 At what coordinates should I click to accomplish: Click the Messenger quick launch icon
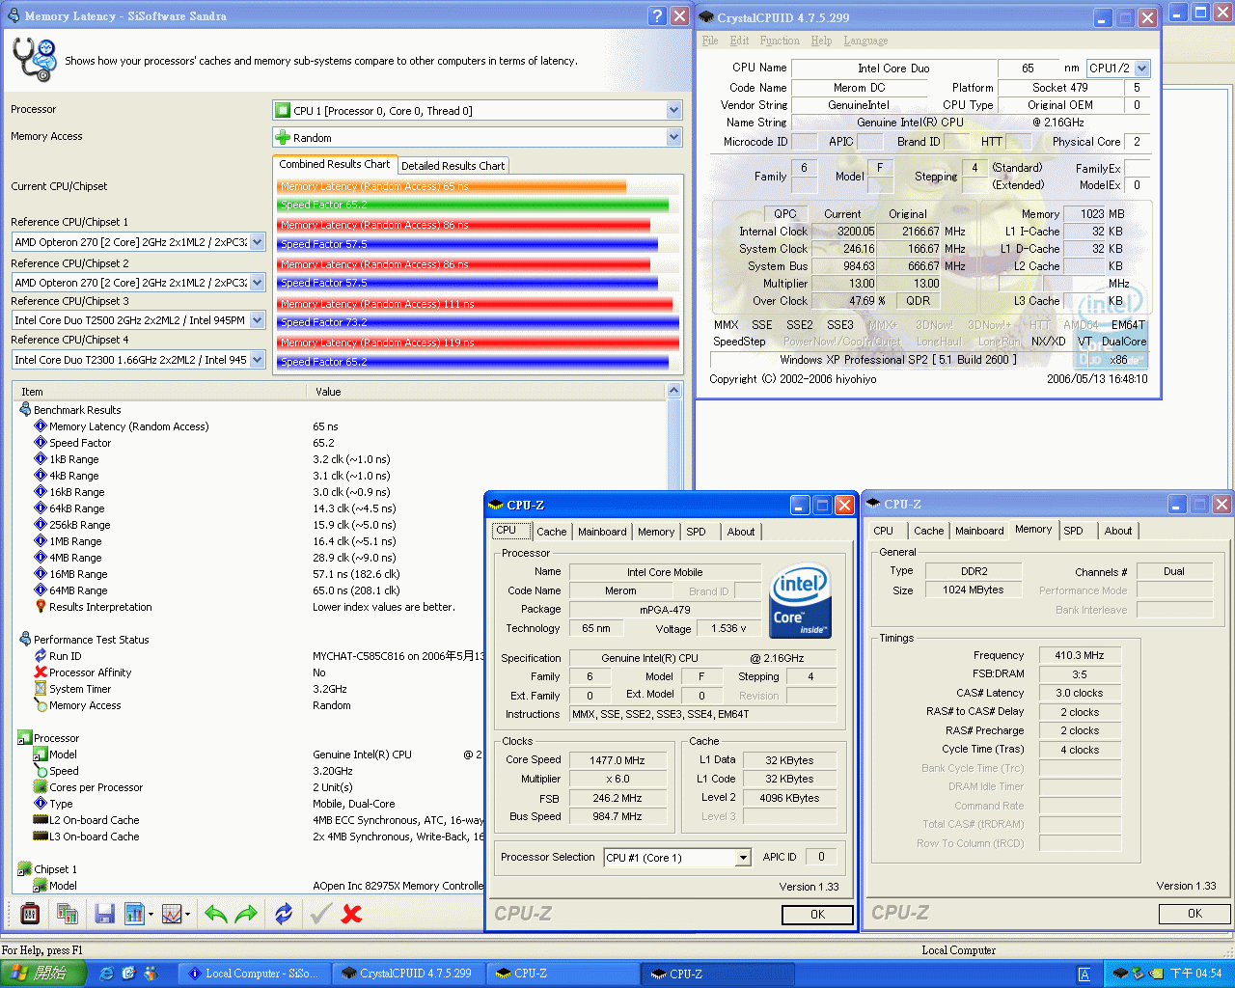point(150,974)
